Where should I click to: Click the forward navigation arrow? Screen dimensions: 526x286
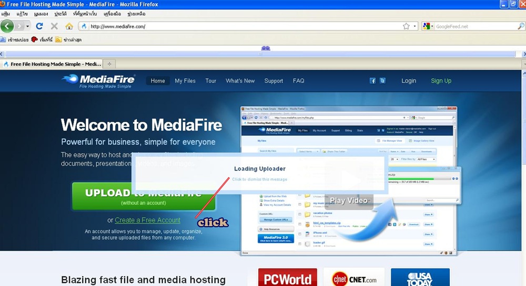(19, 26)
